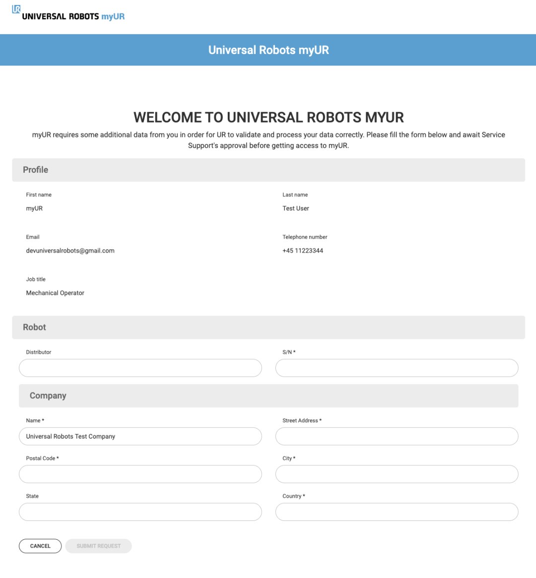Click the first name value myUR
The width and height of the screenshot is (536, 578).
click(34, 209)
